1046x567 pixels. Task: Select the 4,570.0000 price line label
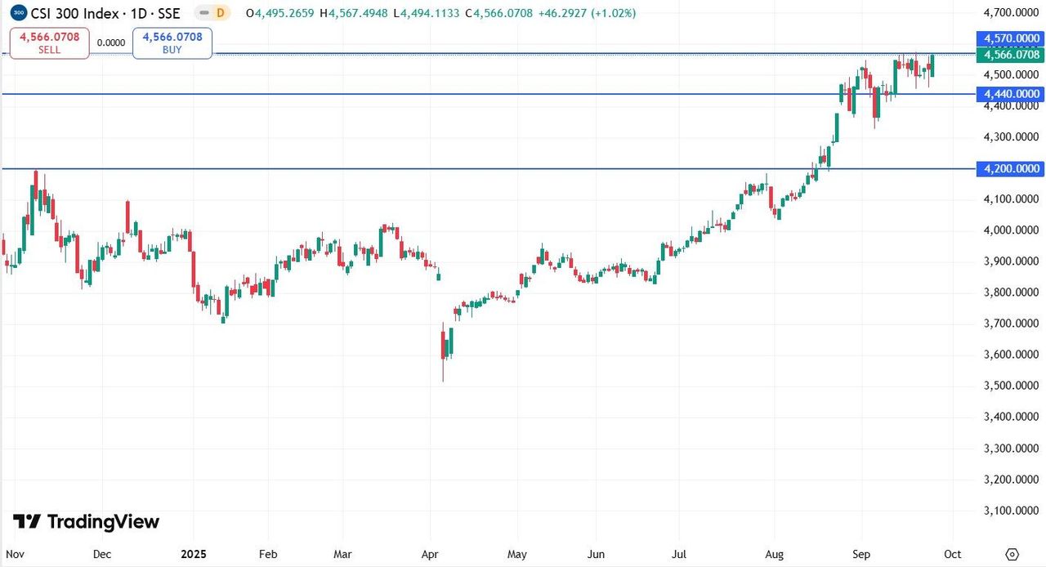point(1011,38)
